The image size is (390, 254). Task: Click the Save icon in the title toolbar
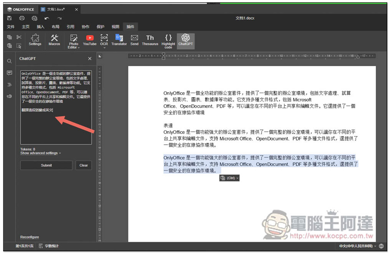(x=9, y=18)
